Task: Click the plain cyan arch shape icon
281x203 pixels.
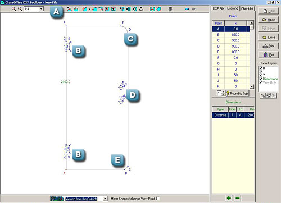Action: pyautogui.click(x=76, y=9)
